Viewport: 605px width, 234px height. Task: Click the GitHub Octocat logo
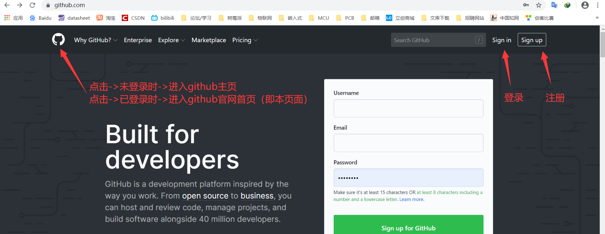click(x=58, y=39)
